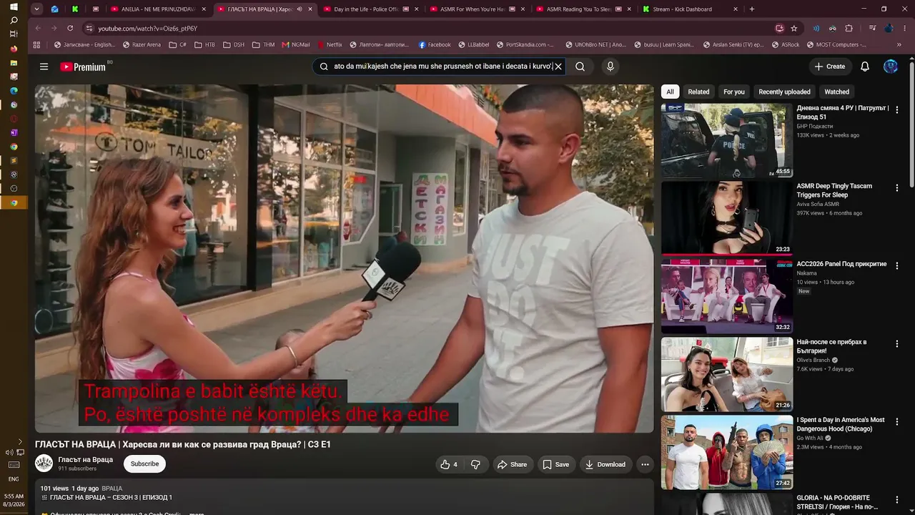The width and height of the screenshot is (915, 515).
Task: Dislike the video with thumbs down
Action: (x=475, y=464)
